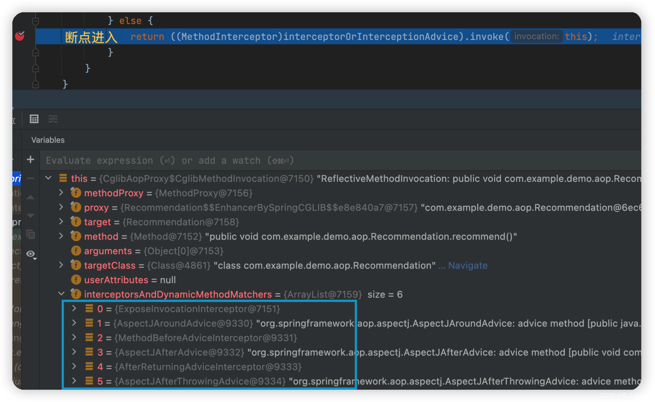The height and width of the screenshot is (402, 655).
Task: Expand element 3 AspectJAfterAdvice
Action: pyautogui.click(x=74, y=351)
